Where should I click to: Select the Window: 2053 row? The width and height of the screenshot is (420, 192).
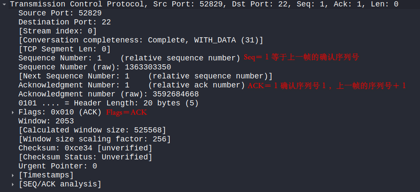coord(46,121)
